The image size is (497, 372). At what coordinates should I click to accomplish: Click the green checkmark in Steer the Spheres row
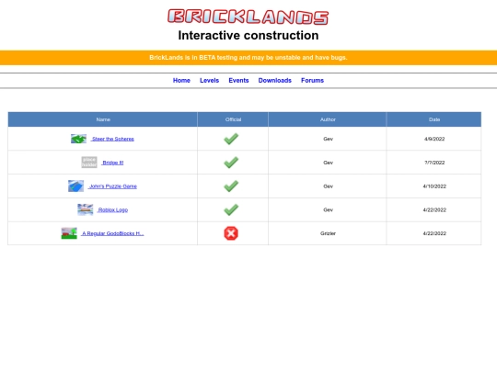point(231,139)
